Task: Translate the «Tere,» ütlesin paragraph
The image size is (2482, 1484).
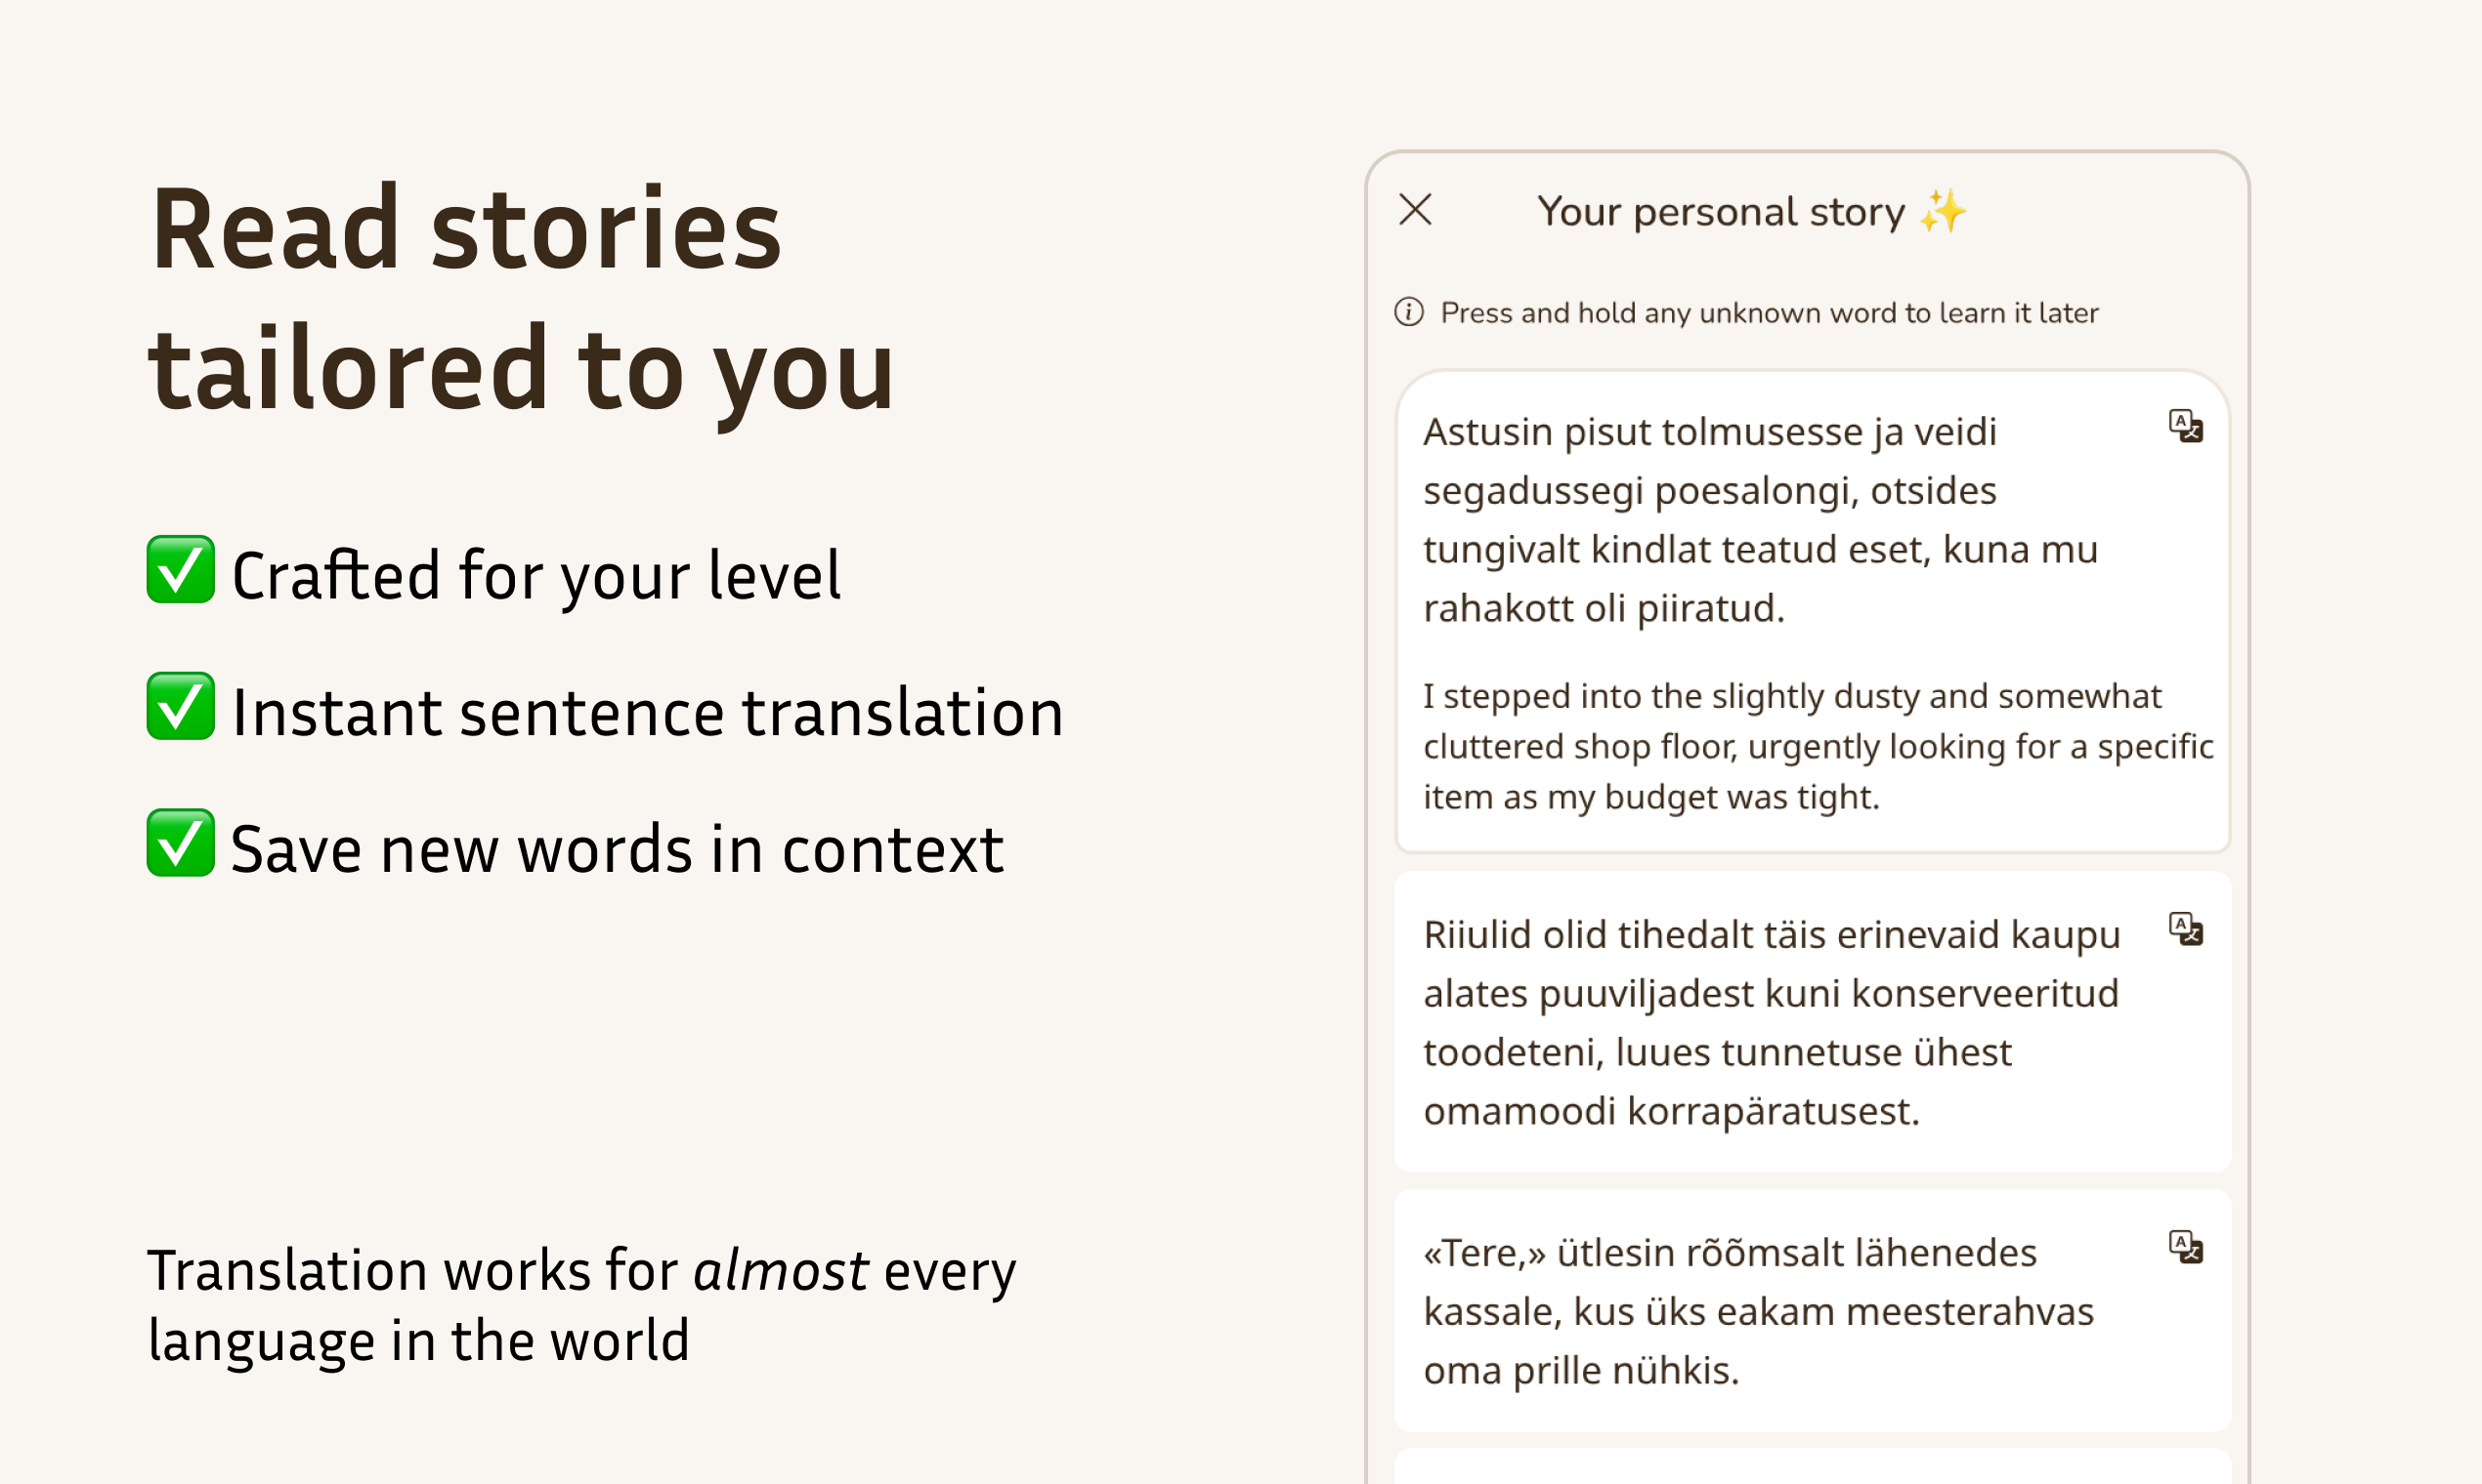Action: pos(2185,1247)
